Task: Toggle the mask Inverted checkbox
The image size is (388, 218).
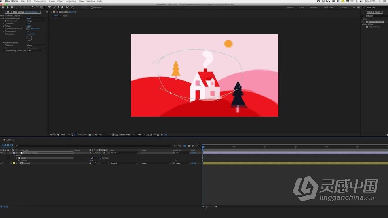Action: click(101, 158)
